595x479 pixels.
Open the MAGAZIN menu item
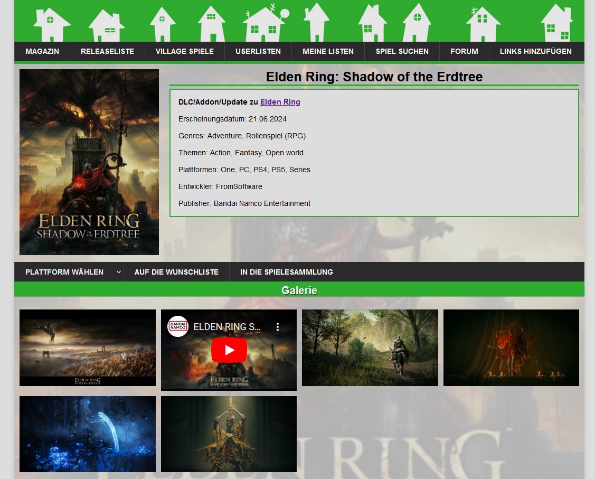[x=42, y=51]
